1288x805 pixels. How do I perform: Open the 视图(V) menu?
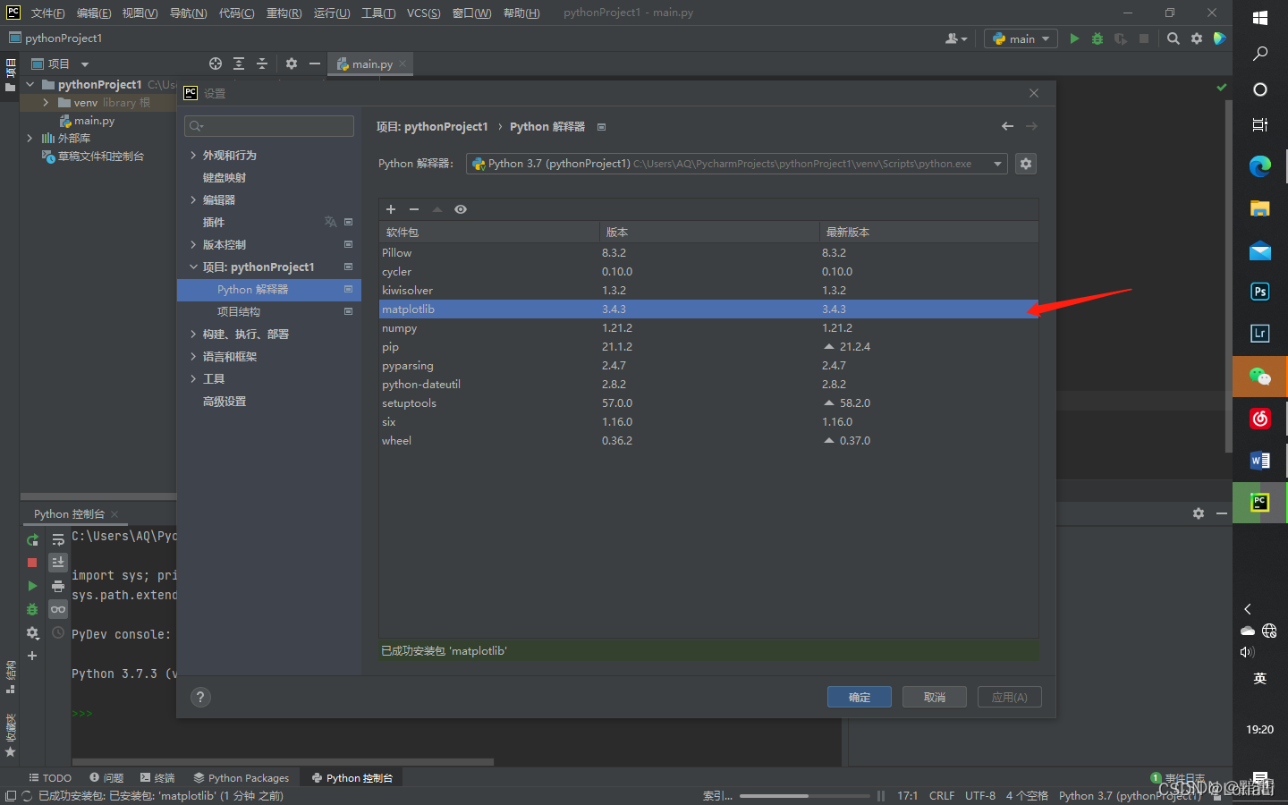point(140,13)
